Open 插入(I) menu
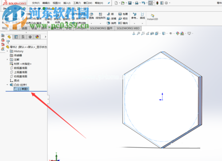The image size is (222, 161). point(67,3)
